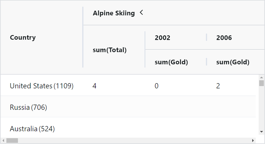Select the Australia (524) row group
The height and width of the screenshot is (144, 265).
point(32,129)
